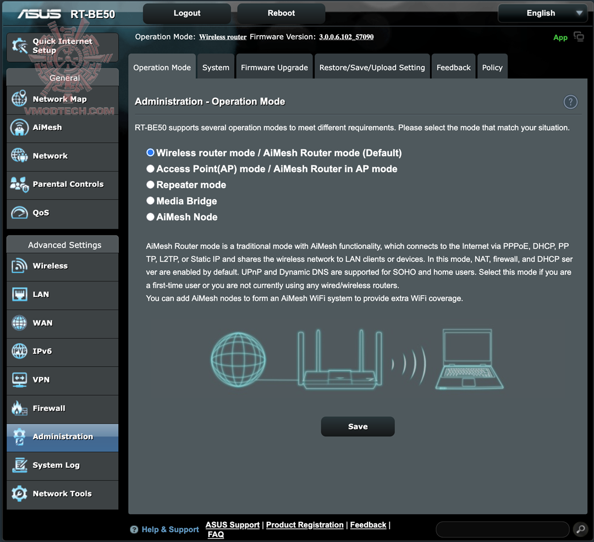Click the WAN globe icon
The image size is (594, 542).
coord(19,323)
